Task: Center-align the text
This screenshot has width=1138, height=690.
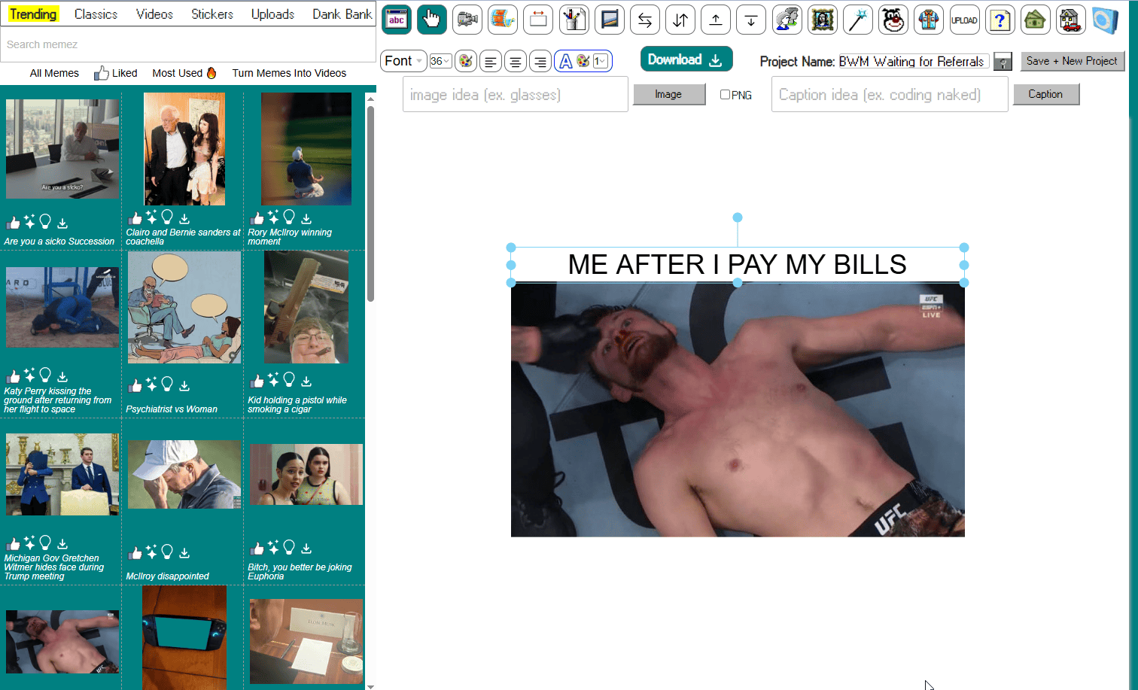Action: point(516,61)
